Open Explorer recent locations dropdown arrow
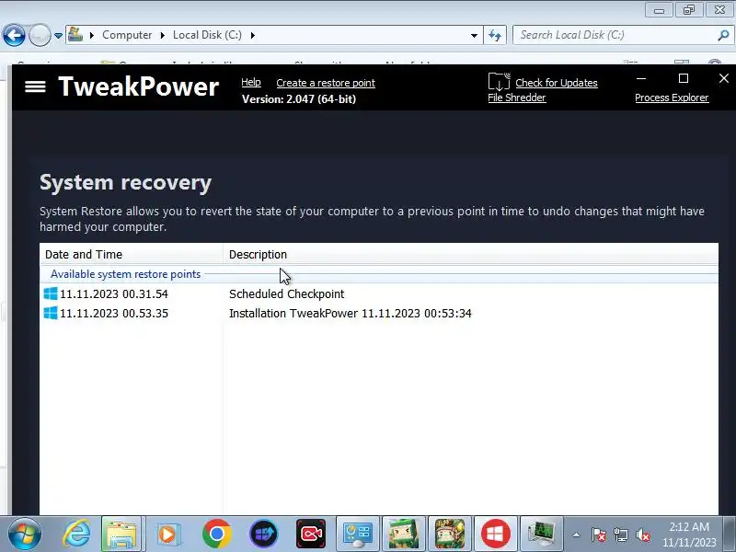Viewport: 736px width, 552px height. 58,36
